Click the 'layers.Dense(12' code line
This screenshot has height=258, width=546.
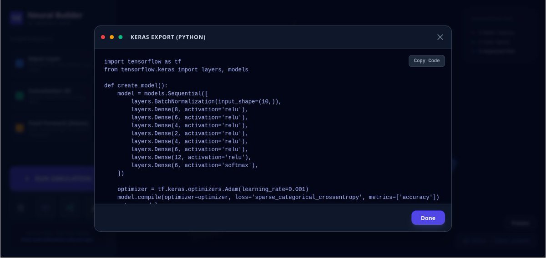[192, 157]
